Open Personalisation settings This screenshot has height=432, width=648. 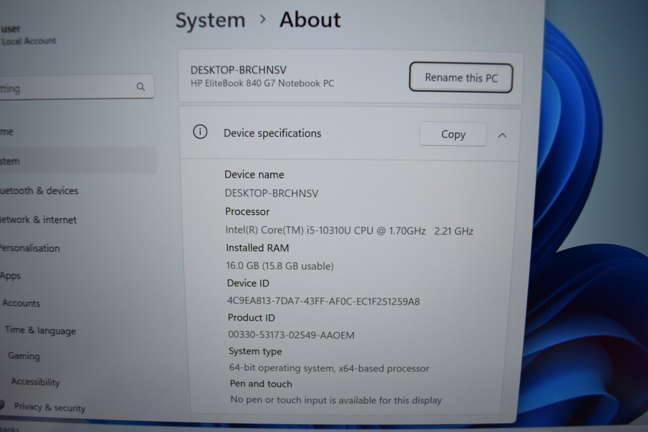tap(29, 248)
